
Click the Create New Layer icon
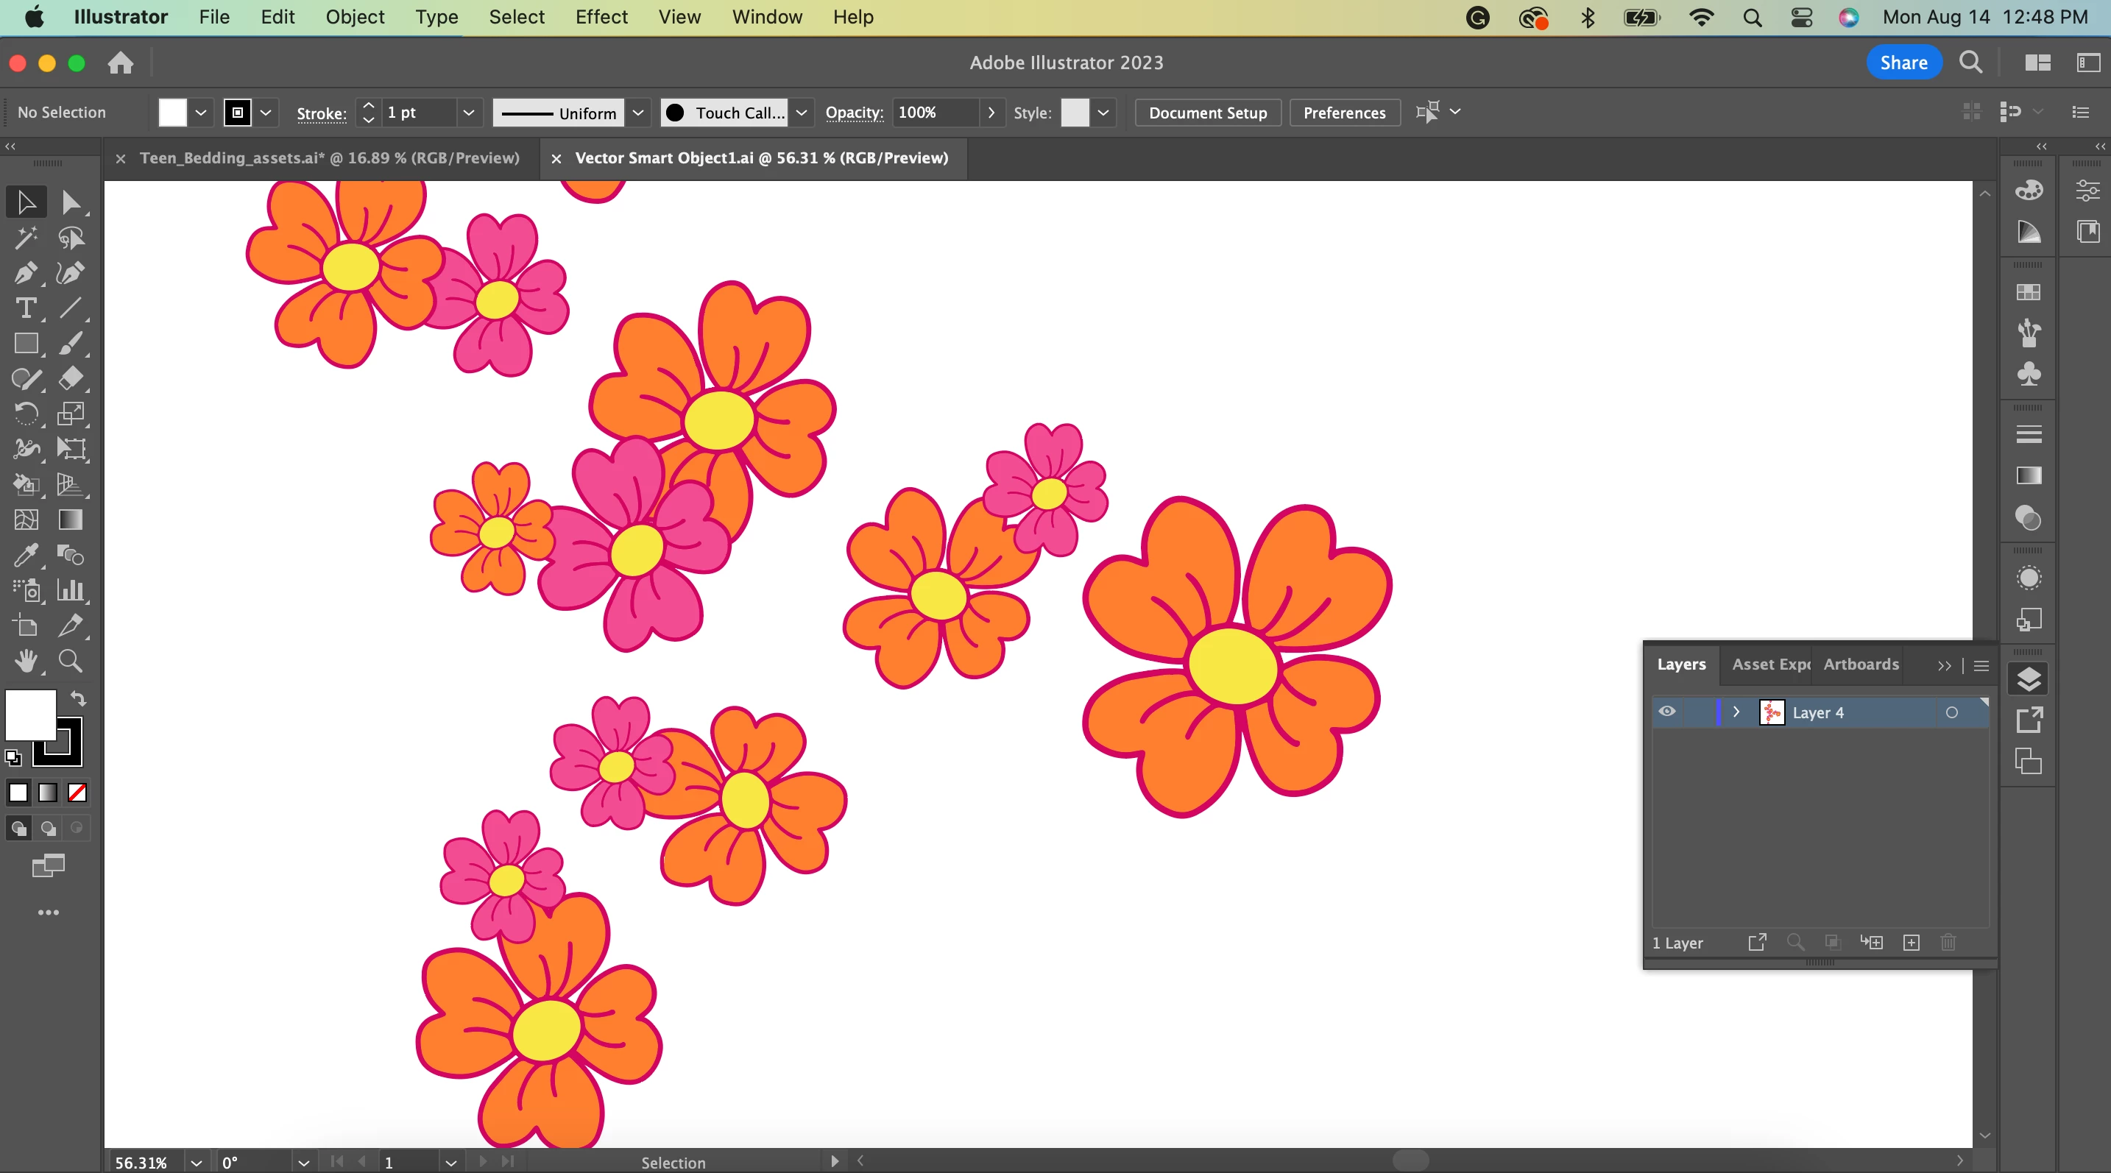pyautogui.click(x=1911, y=942)
